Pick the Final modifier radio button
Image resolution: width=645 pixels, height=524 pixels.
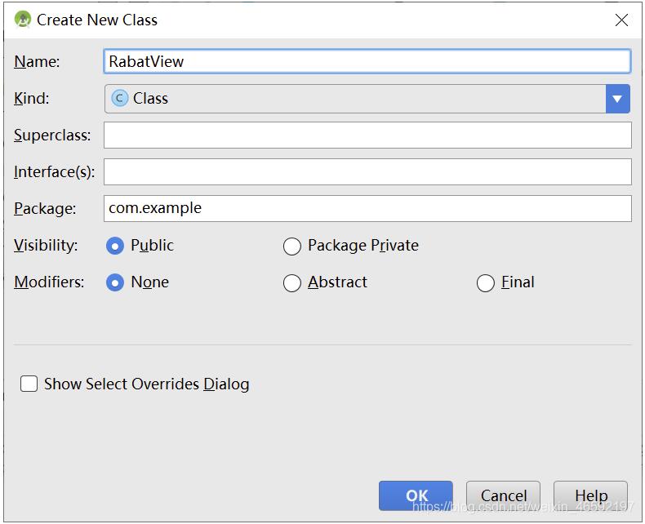tap(486, 282)
